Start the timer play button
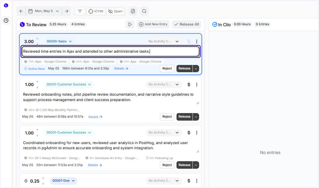Image resolution: width=319 pixels, height=188 pixels. pos(130,24)
